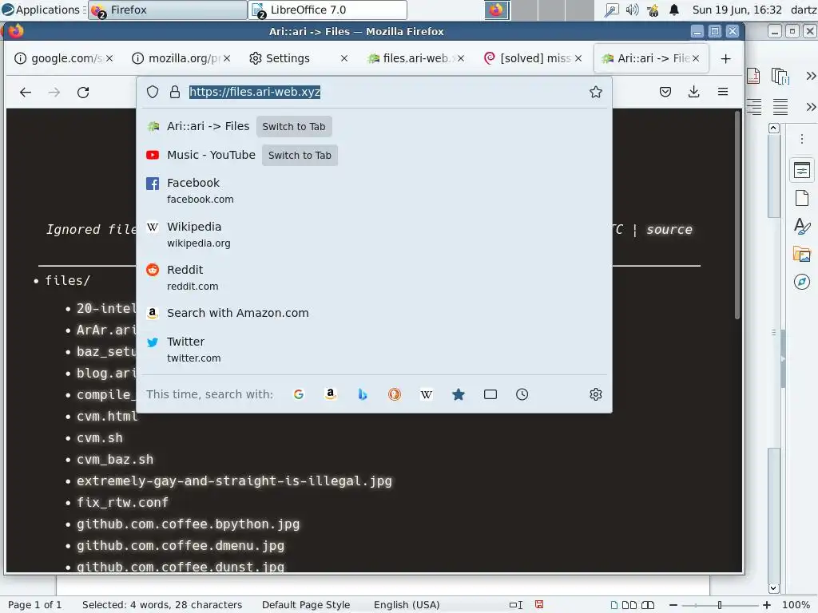
Task: Open fix_rtw.conf file link
Action: pyautogui.click(x=122, y=503)
